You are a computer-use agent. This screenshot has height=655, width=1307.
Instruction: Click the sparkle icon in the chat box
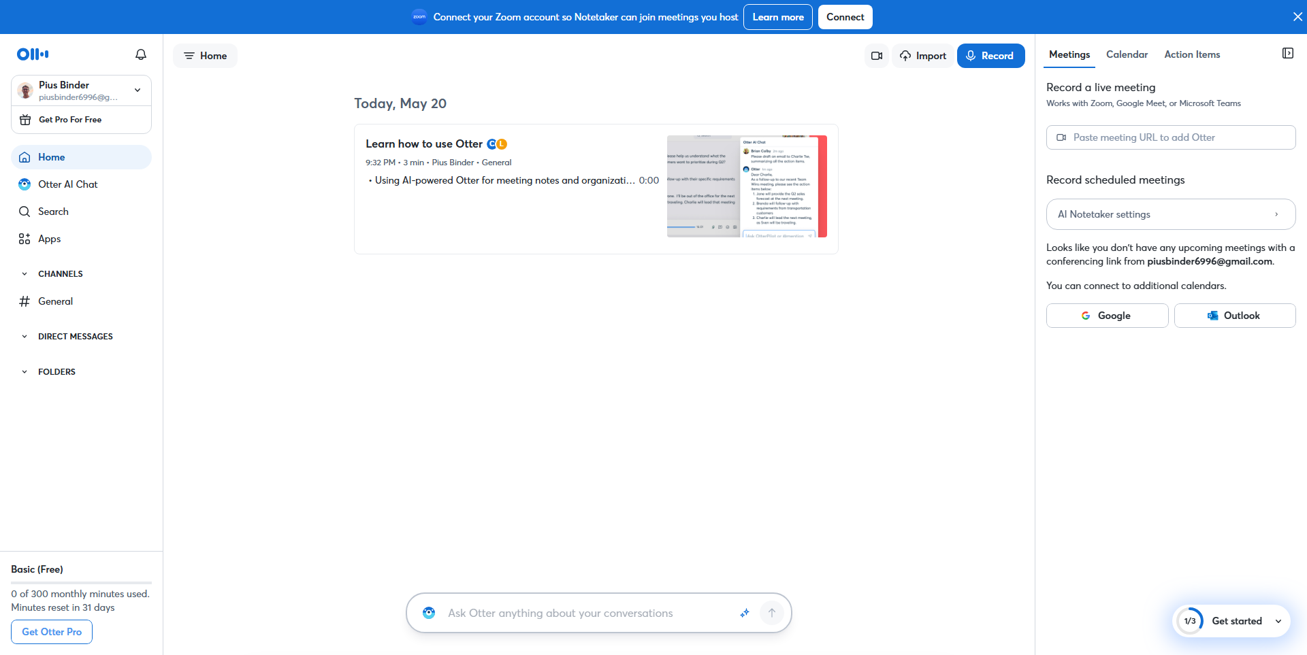coord(745,613)
